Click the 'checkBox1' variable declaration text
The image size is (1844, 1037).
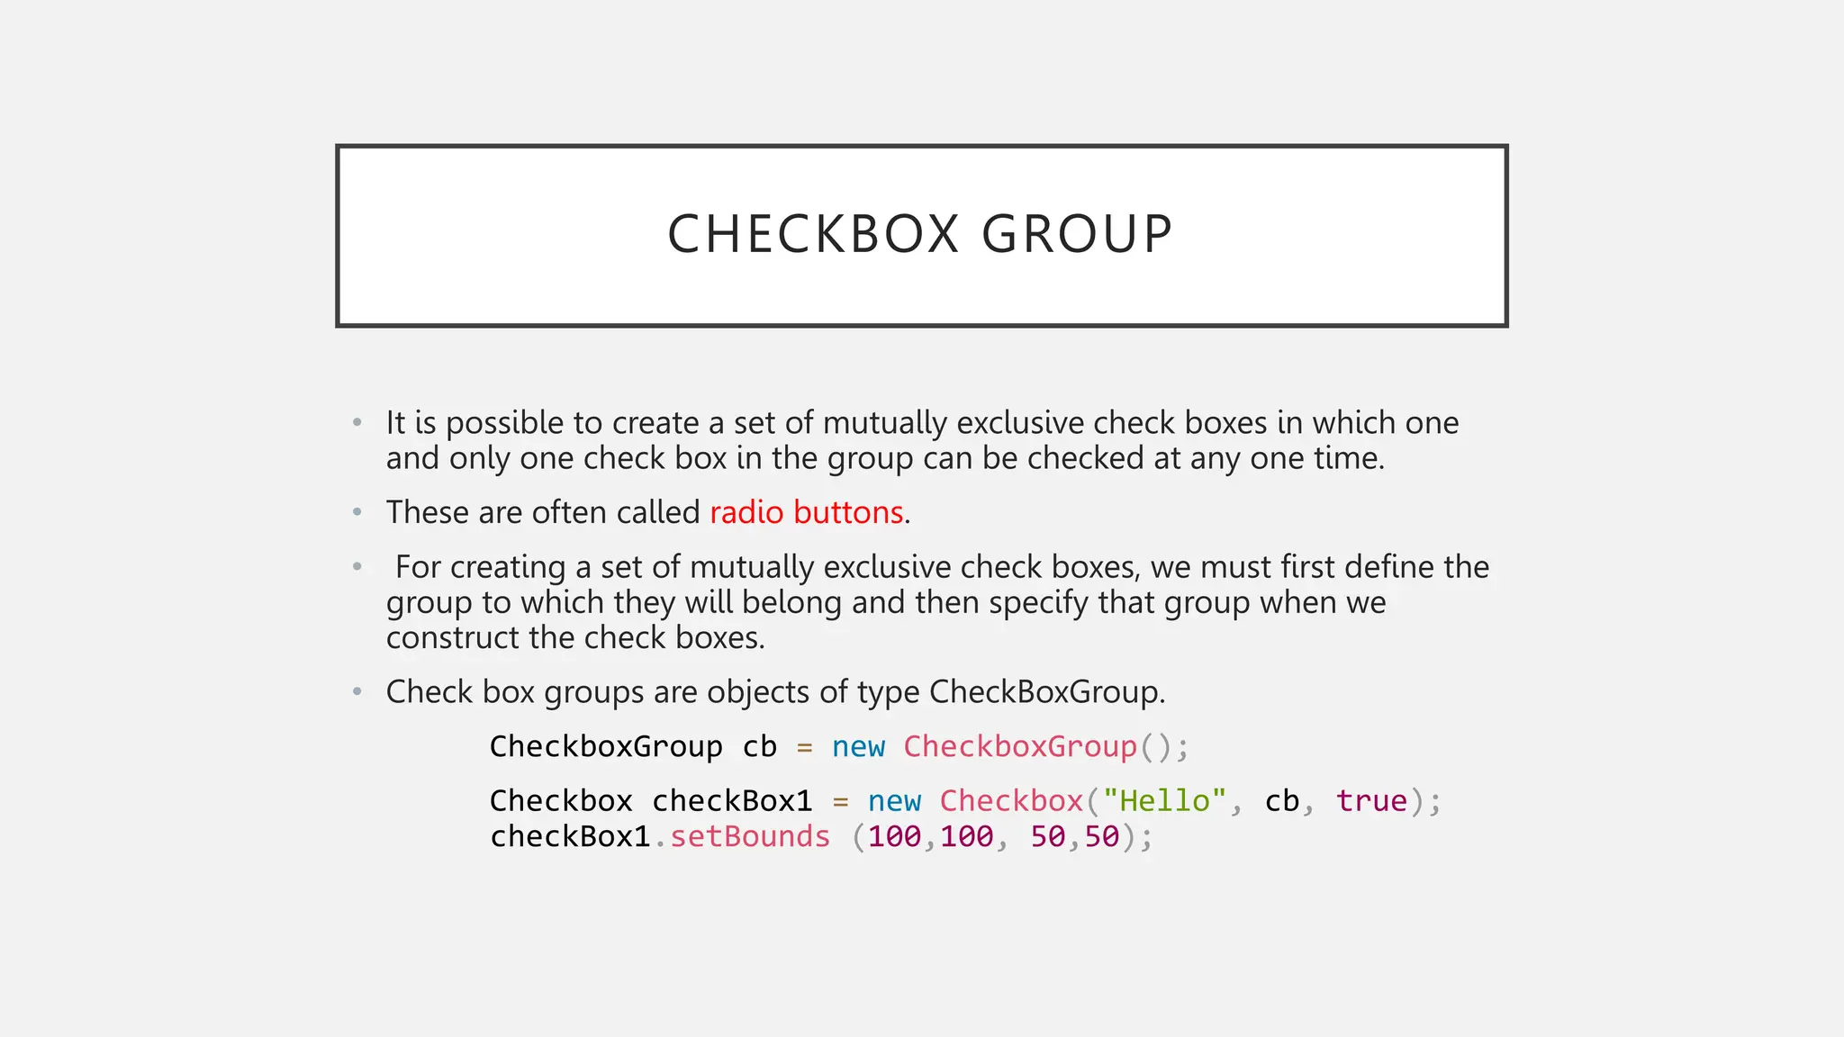click(731, 800)
